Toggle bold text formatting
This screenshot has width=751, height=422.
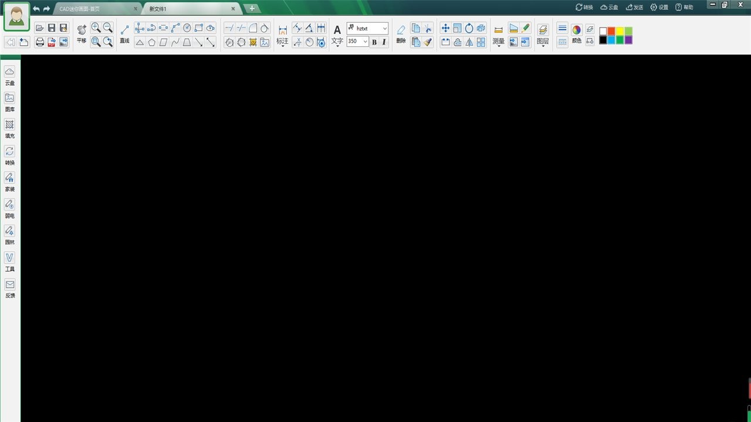pyautogui.click(x=374, y=42)
